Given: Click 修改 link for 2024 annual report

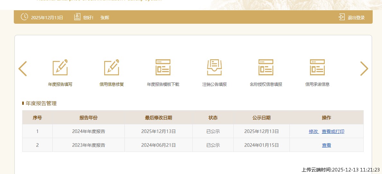Looking at the screenshot, I should pyautogui.click(x=314, y=131).
